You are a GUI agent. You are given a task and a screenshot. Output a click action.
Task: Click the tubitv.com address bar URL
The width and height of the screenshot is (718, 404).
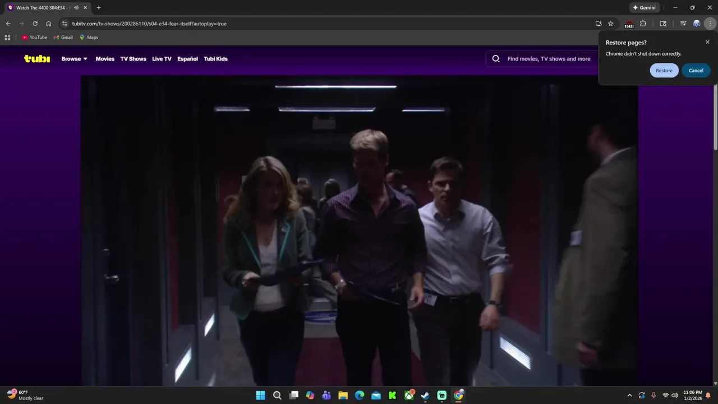(149, 24)
